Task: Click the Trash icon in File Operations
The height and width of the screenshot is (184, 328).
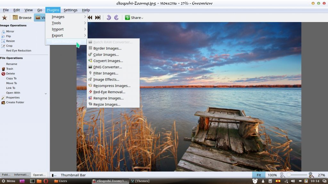Action: 3,69
